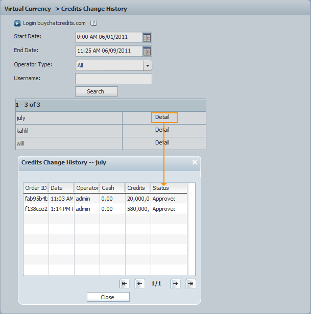Sort by the Credits column header

137,188
